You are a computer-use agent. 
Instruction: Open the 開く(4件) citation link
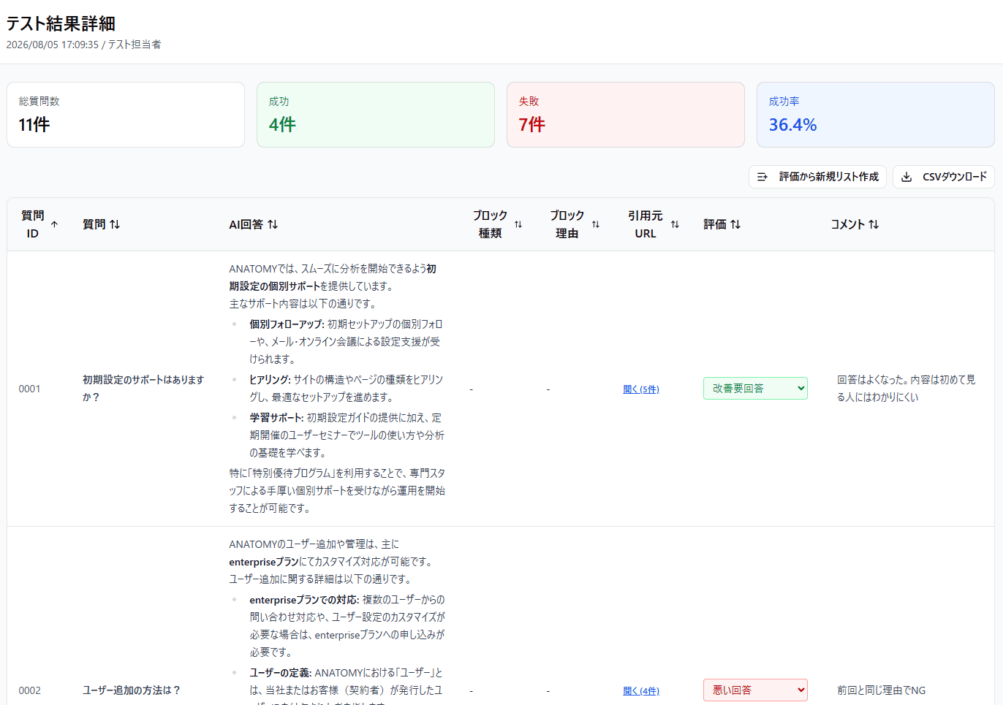tap(641, 691)
